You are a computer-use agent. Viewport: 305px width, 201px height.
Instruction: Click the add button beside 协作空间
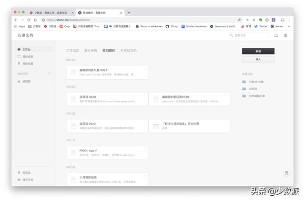pos(50,74)
